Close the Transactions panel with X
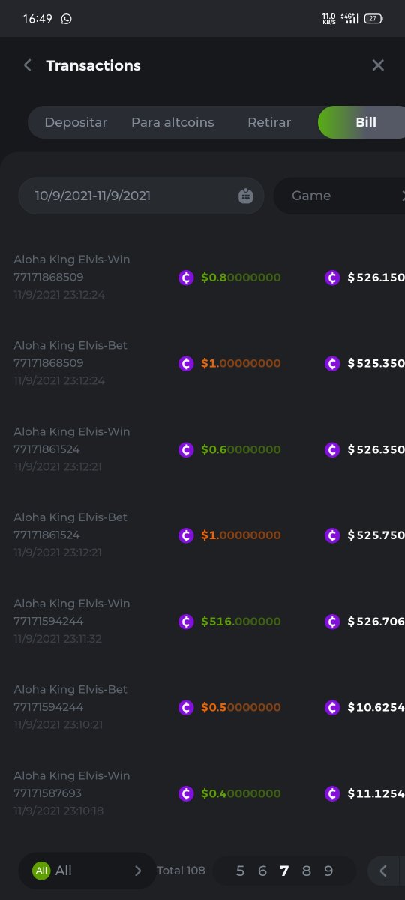Viewport: 405px width, 900px height. coord(378,65)
